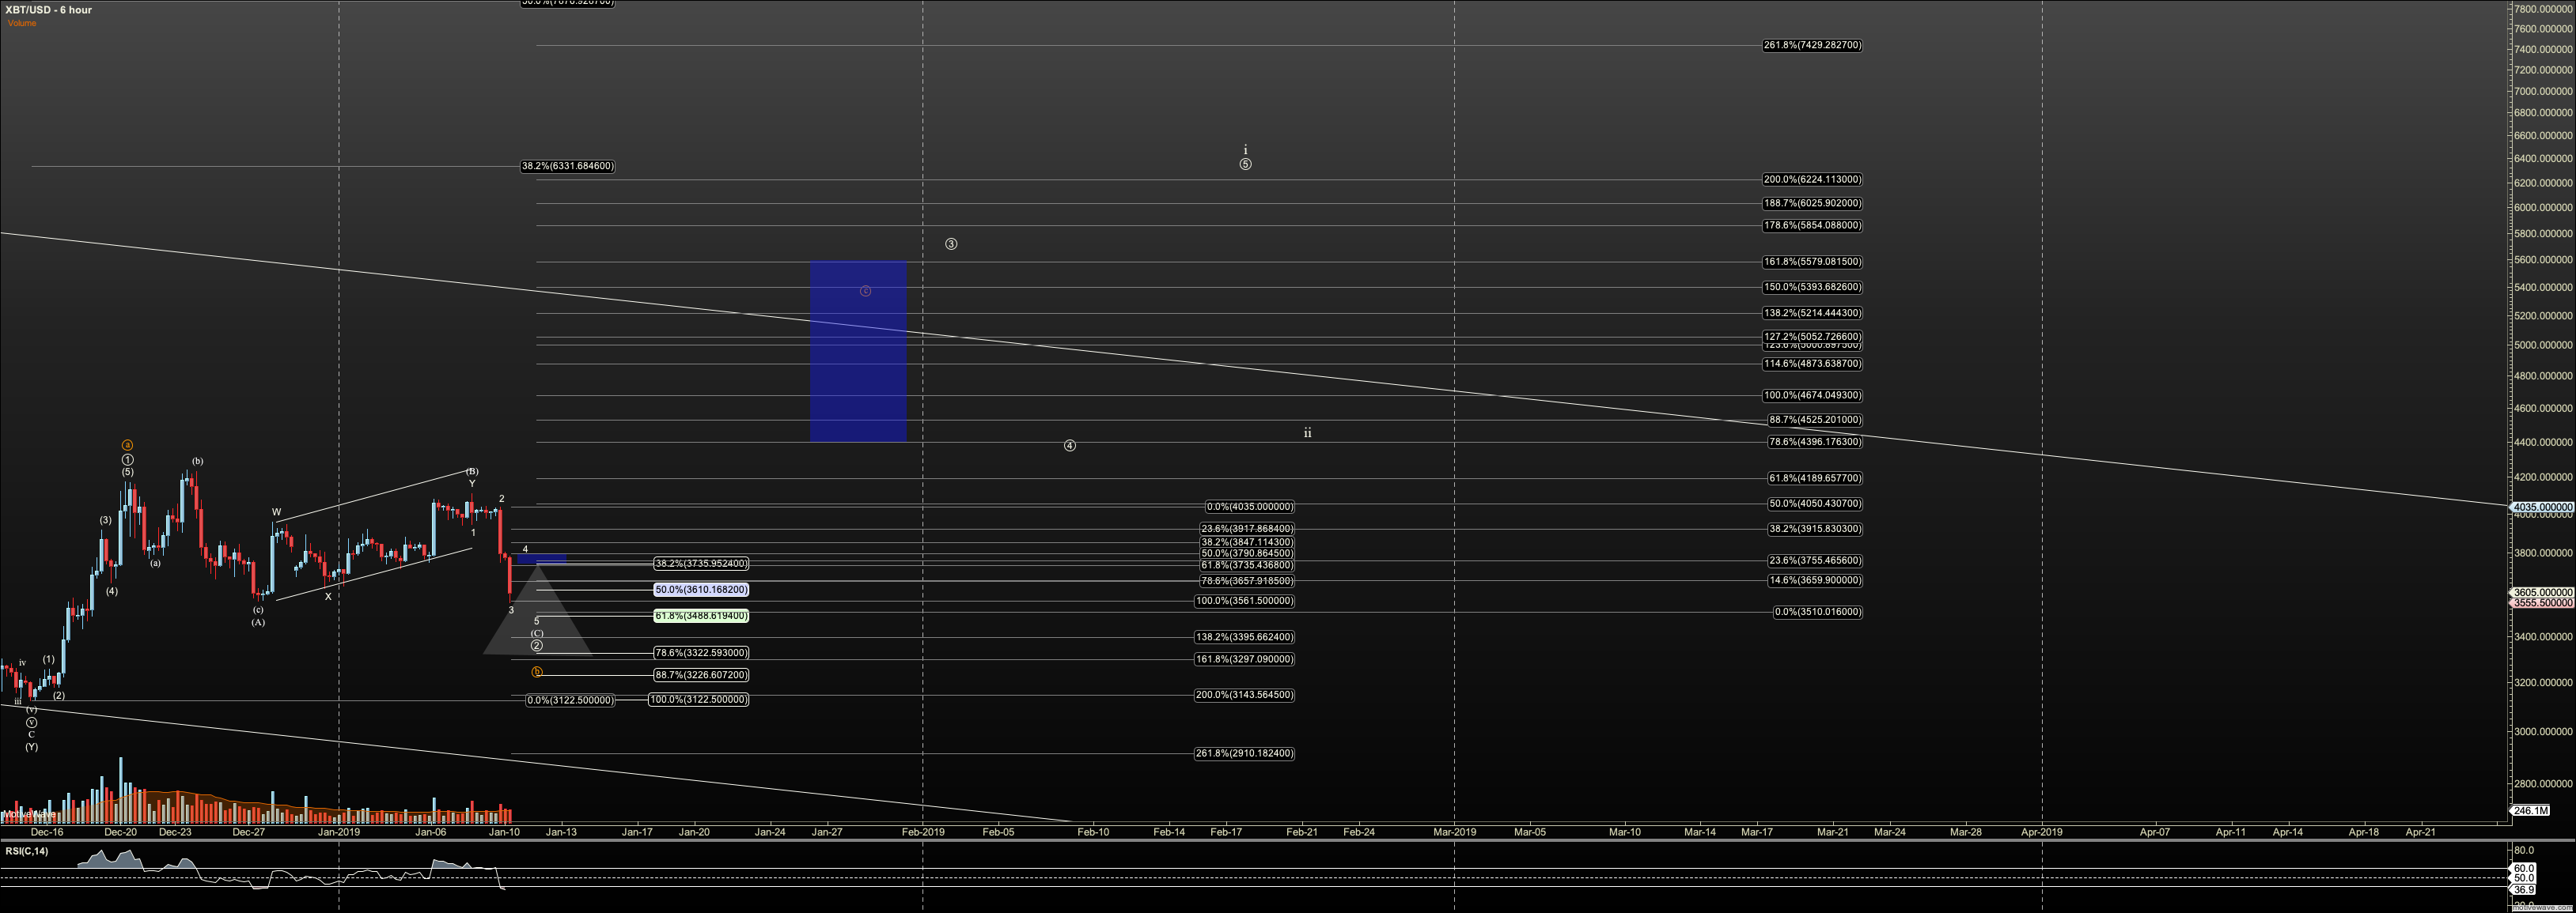Select the 38.2%(3735.952400) level label
This screenshot has height=913, width=2576.
(x=701, y=564)
